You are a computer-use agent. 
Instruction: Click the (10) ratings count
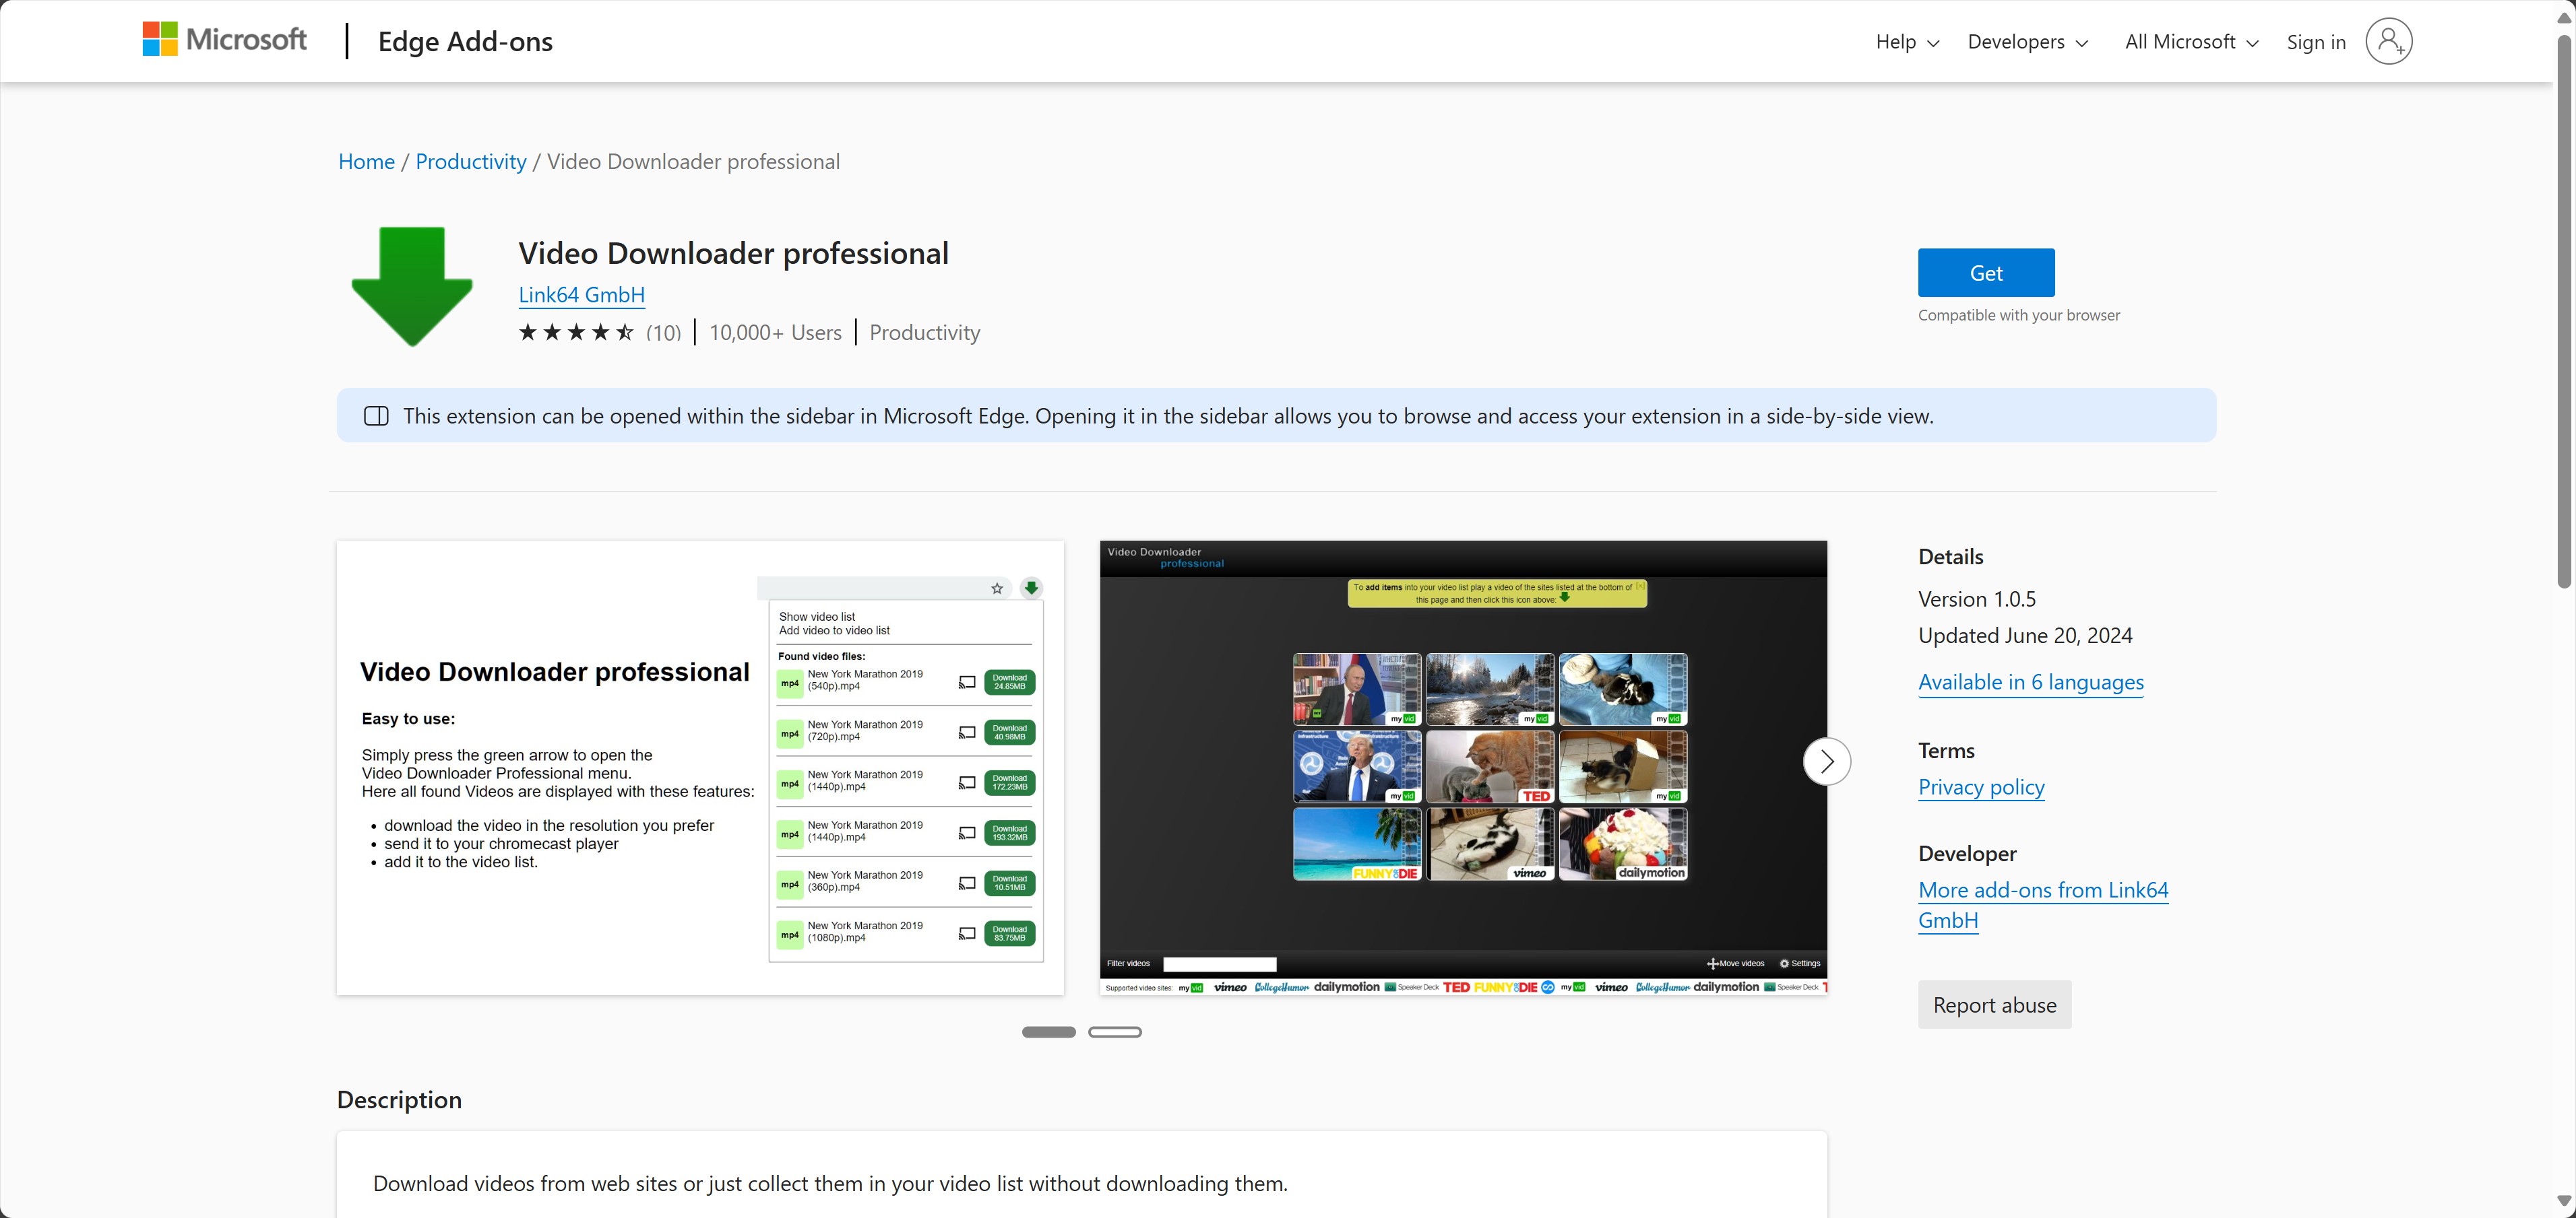pos(663,333)
